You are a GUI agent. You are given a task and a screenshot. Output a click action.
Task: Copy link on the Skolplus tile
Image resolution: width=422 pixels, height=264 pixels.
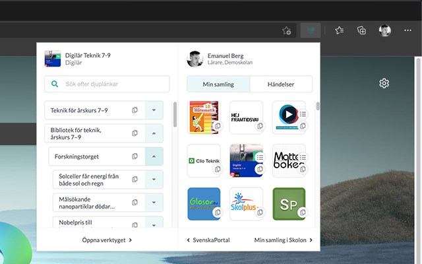260,213
